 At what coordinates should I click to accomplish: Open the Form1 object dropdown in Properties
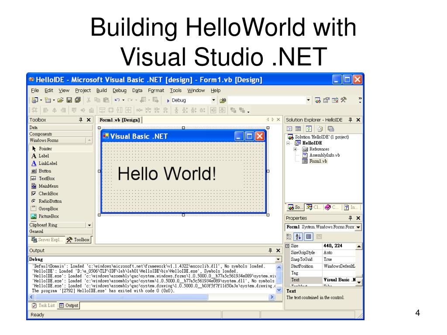coord(358,227)
